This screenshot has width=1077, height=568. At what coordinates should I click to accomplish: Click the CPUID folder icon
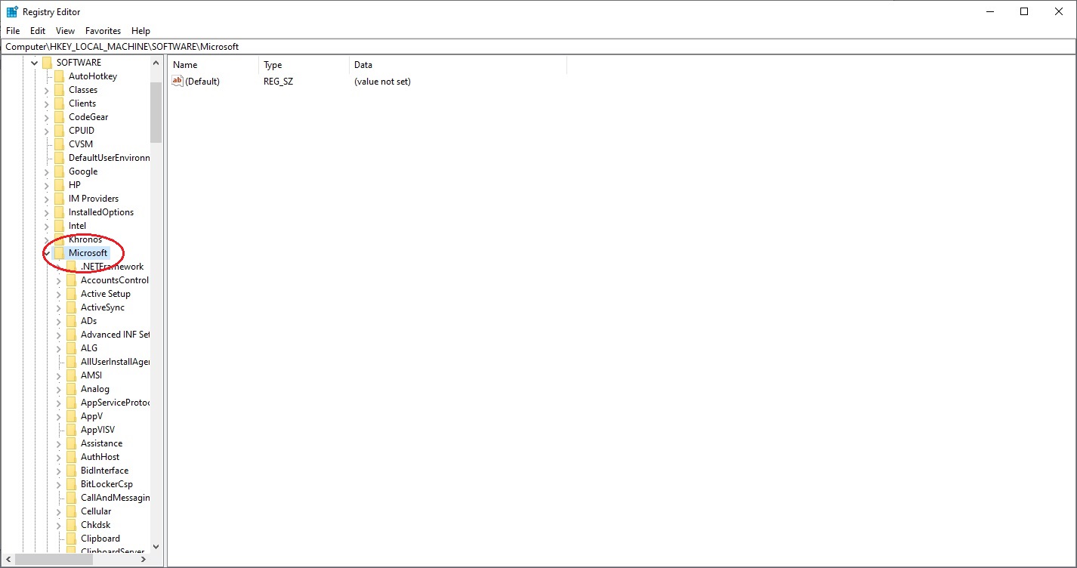tap(59, 131)
